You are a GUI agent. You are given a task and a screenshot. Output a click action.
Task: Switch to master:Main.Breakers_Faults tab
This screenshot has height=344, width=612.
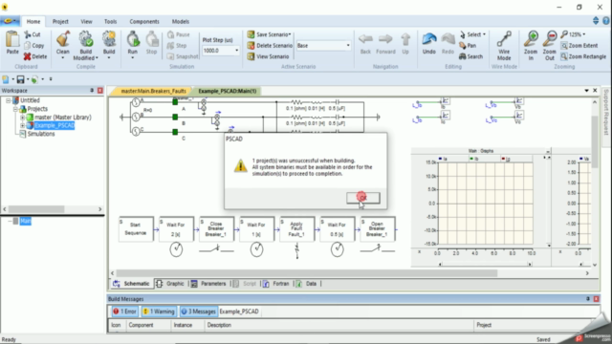pyautogui.click(x=153, y=91)
